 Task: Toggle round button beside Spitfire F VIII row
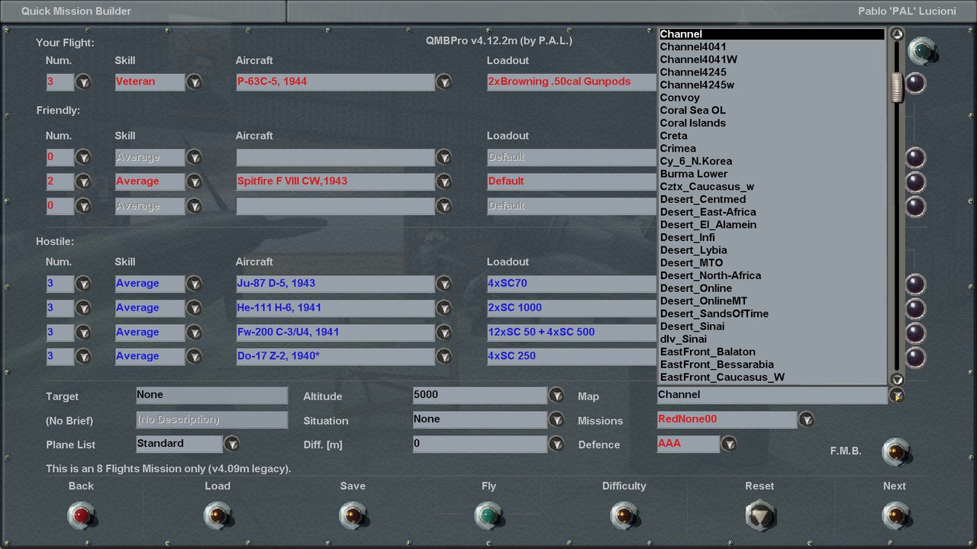[914, 181]
